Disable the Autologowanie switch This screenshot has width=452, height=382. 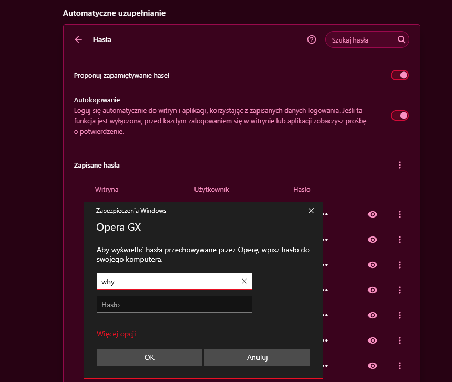coord(399,116)
